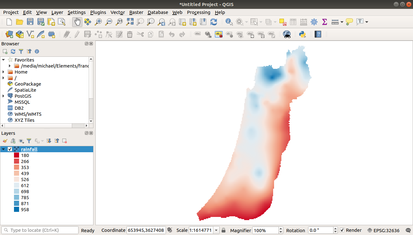Open the Processing menu
The height and width of the screenshot is (235, 413).
pos(198,12)
